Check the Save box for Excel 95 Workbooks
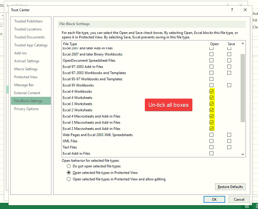258x209 pixels. [229, 85]
